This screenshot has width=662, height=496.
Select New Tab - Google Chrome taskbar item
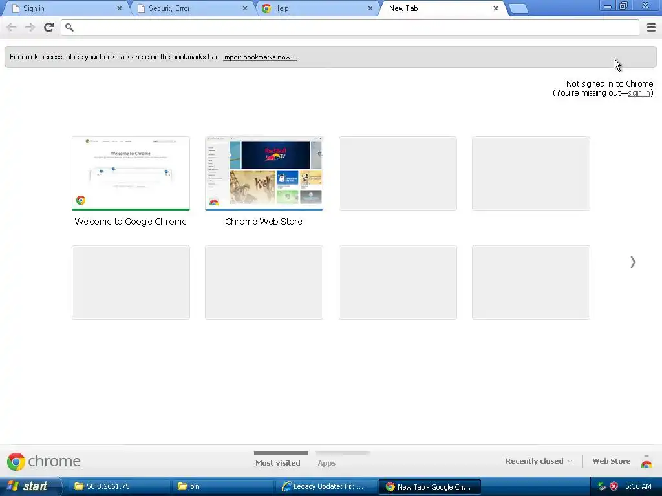point(430,486)
